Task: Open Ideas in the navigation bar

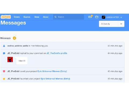Action: point(37,17)
